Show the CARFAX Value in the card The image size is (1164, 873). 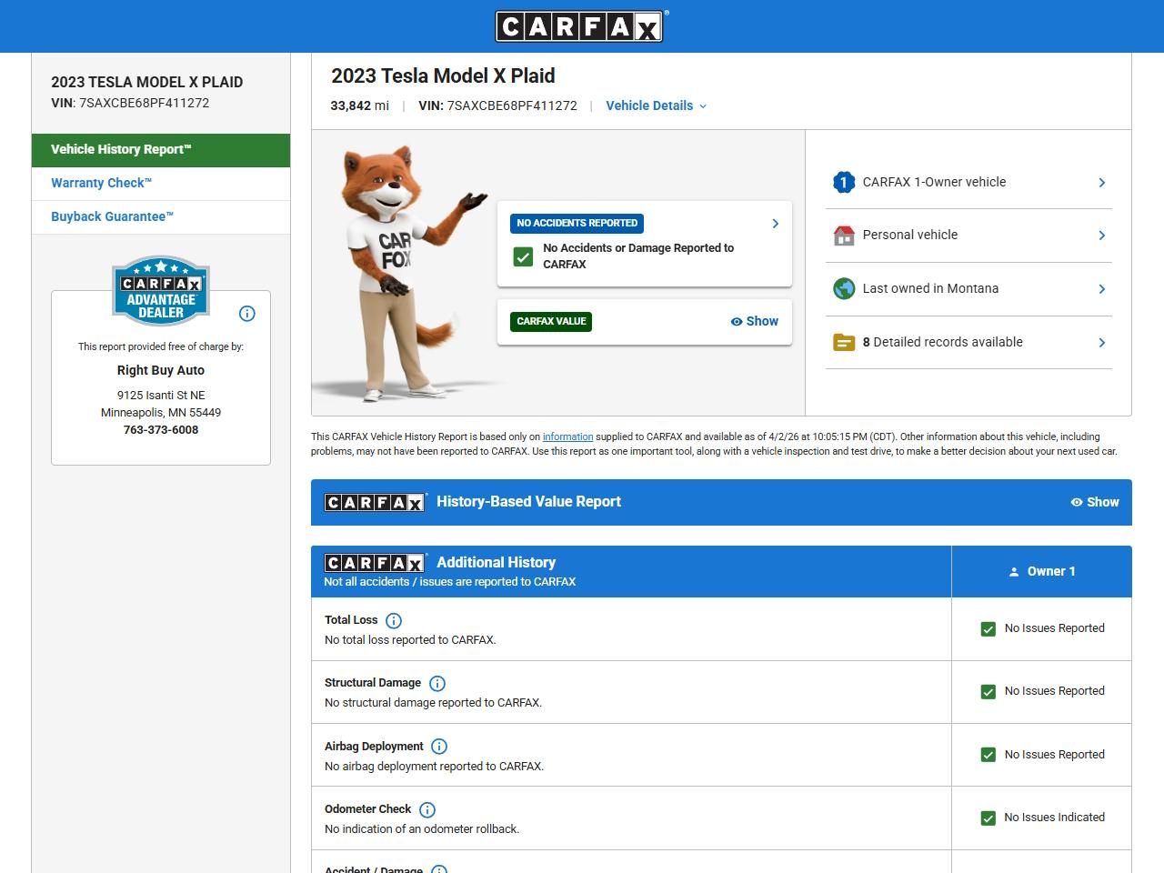pos(755,322)
